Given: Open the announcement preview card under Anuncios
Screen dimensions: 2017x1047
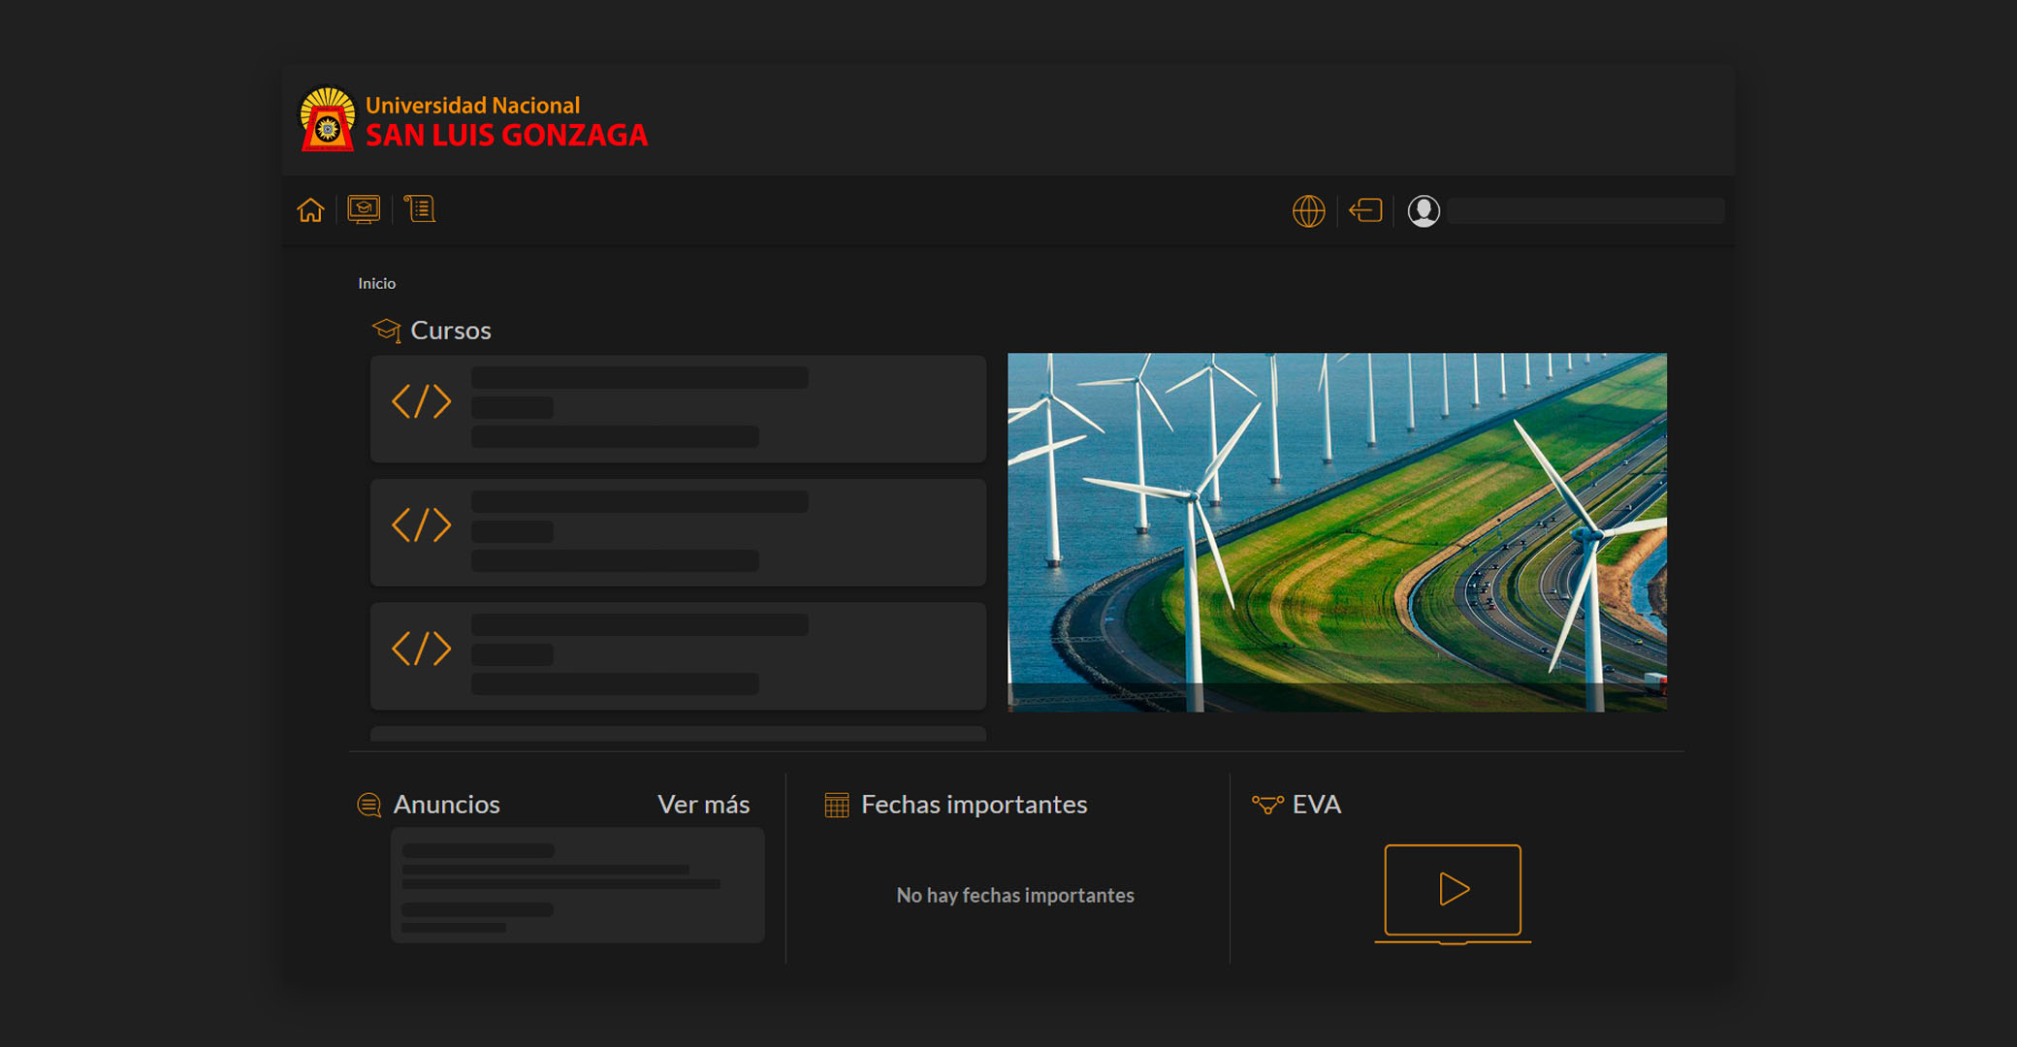Looking at the screenshot, I should click(x=577, y=884).
